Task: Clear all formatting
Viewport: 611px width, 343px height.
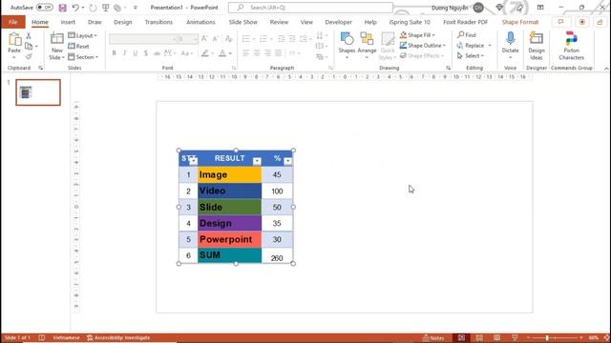Action: (228, 38)
